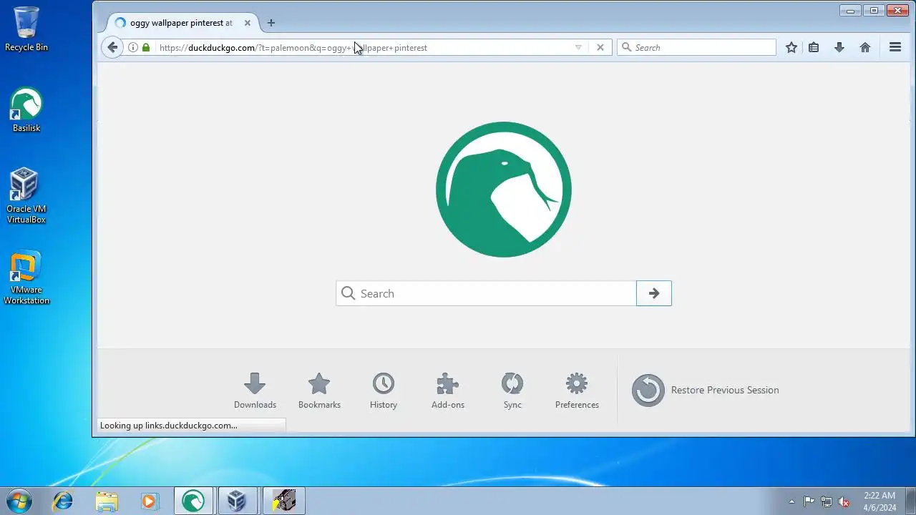Open Preferences from the start page
This screenshot has width=916, height=515.
click(x=577, y=391)
